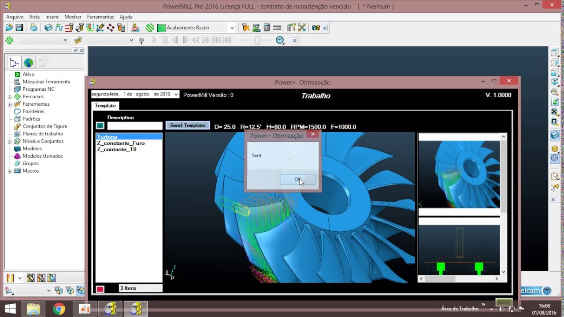Click the print icon in toolbar
The width and height of the screenshot is (564, 317).
click(34, 28)
